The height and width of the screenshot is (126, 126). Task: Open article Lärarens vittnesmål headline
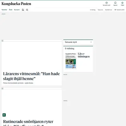click(31, 76)
